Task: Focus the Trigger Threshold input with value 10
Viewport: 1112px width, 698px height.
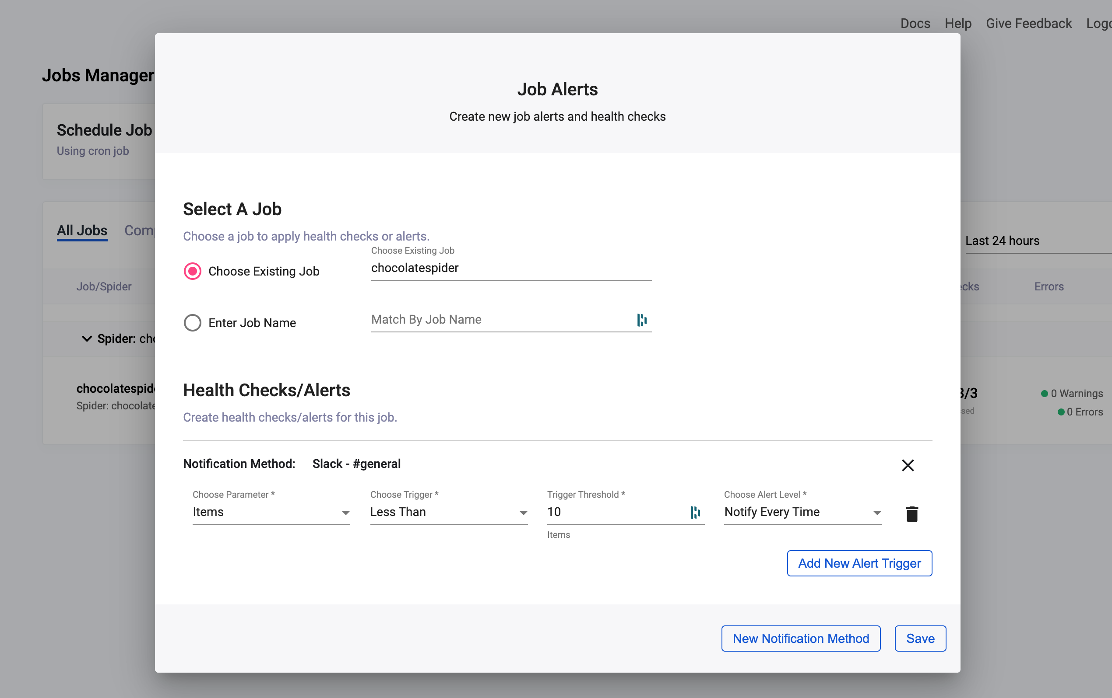Action: (614, 512)
